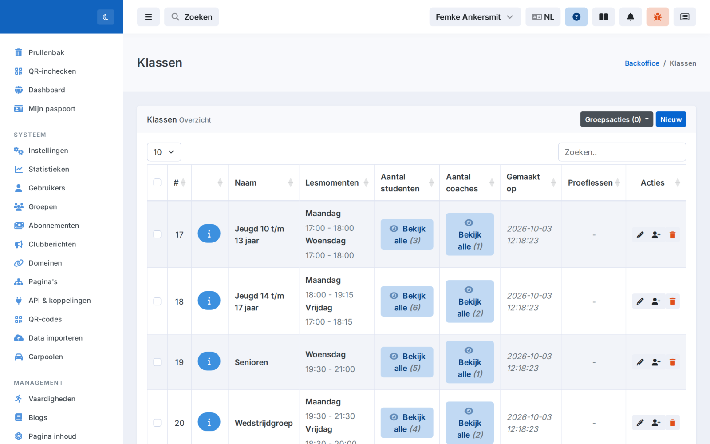Viewport: 710px width, 444px height.
Task: Open the documentation book icon
Action: pyautogui.click(x=603, y=17)
